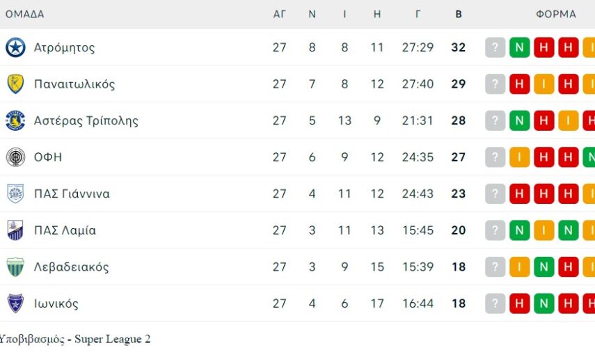This screenshot has width=595, height=357.
Task: Click the ΠΑΣ Λαμία club crest icon
Action: click(15, 230)
